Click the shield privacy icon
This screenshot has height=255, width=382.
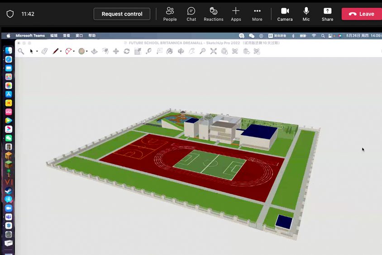coord(10,14)
